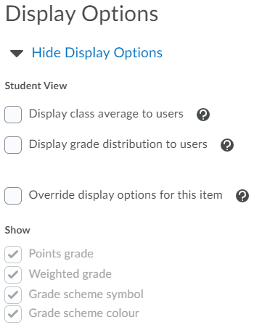The width and height of the screenshot is (270, 330).
Task: Click the Hide Display Options link
Action: coord(97,53)
